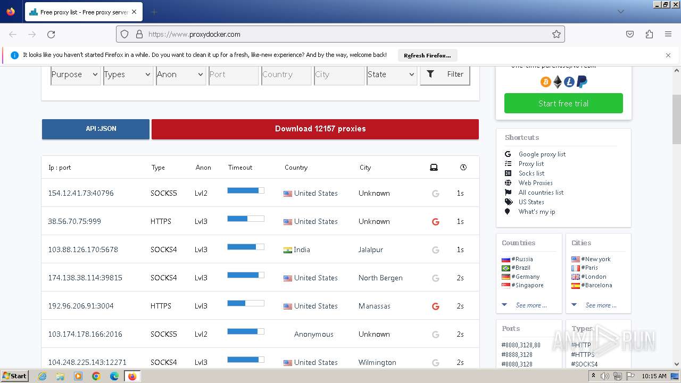Click the Windows Start button
This screenshot has height=383, width=681.
tap(14, 376)
